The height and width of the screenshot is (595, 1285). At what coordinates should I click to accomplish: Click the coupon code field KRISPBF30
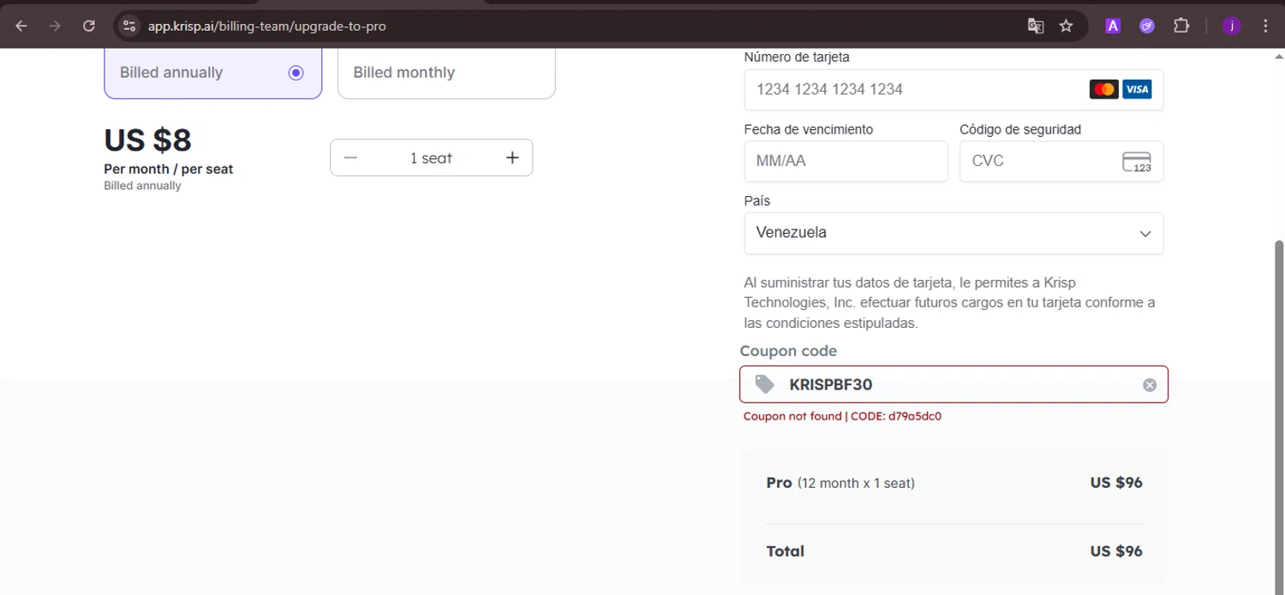click(953, 384)
